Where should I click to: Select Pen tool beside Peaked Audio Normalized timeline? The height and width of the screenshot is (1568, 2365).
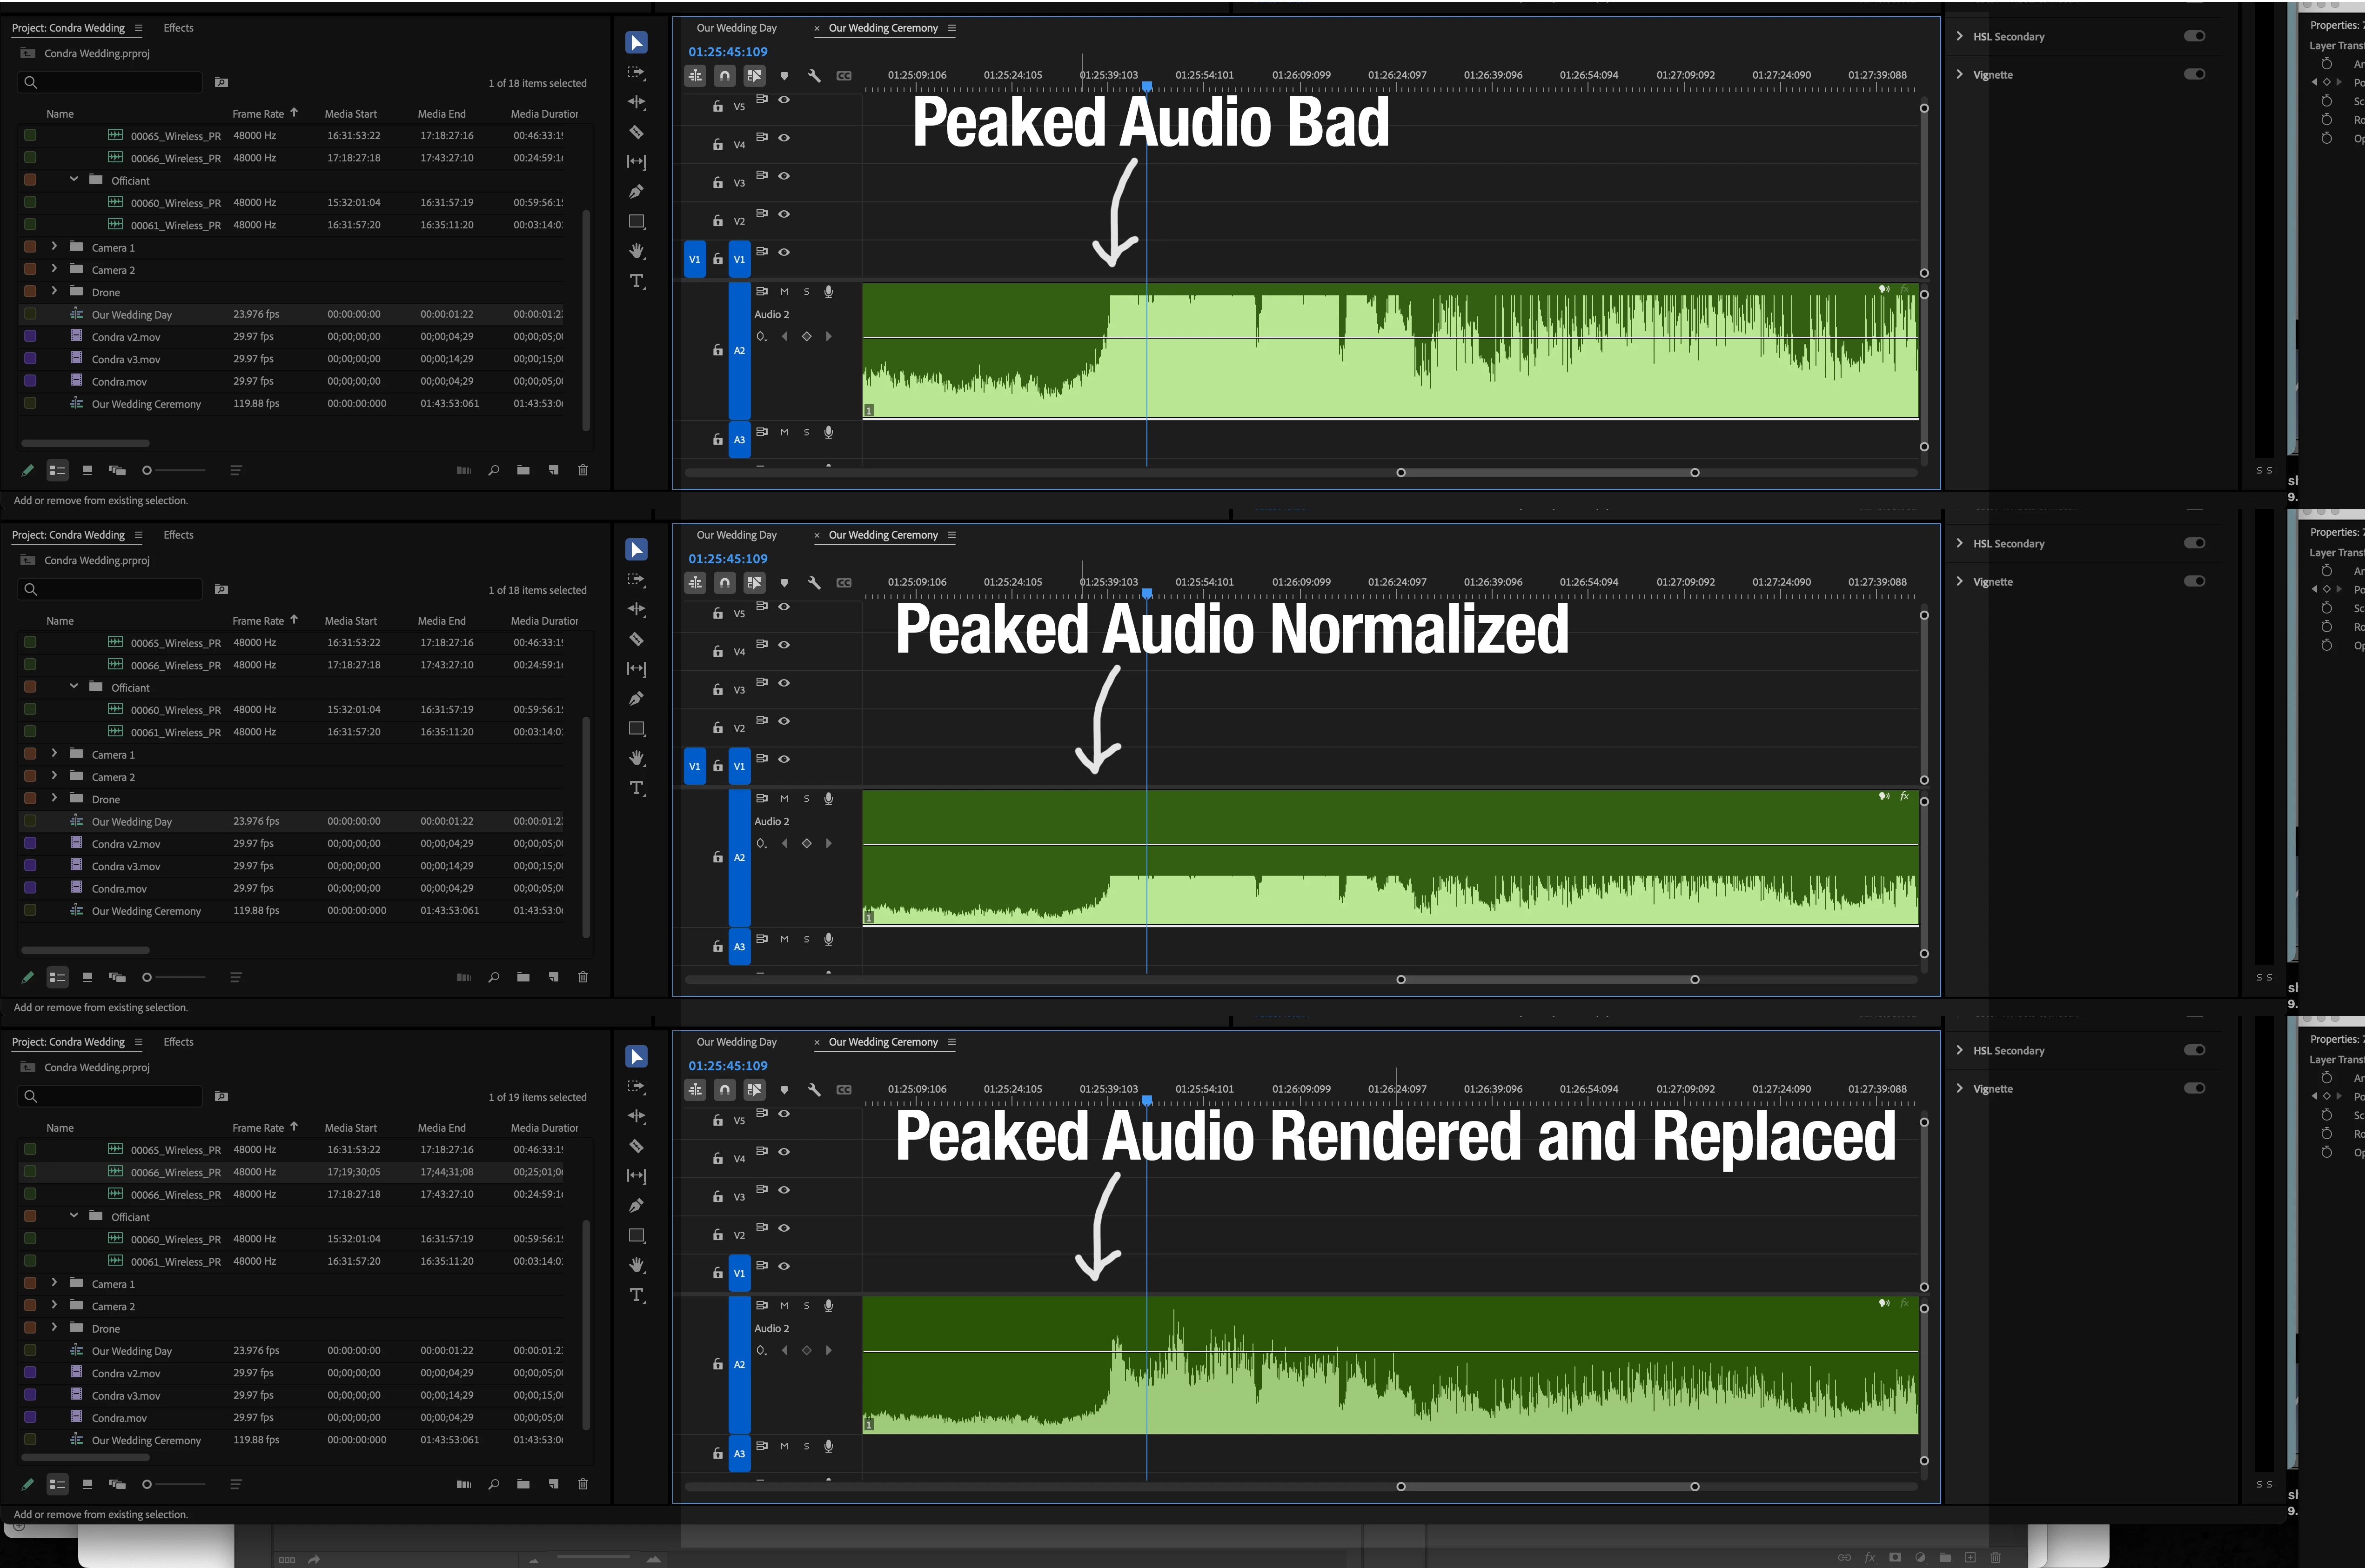point(636,698)
